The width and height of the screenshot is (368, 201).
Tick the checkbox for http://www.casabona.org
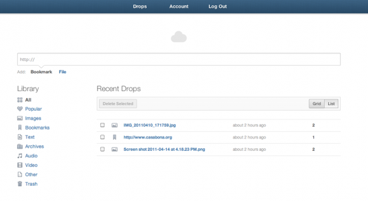coord(102,137)
